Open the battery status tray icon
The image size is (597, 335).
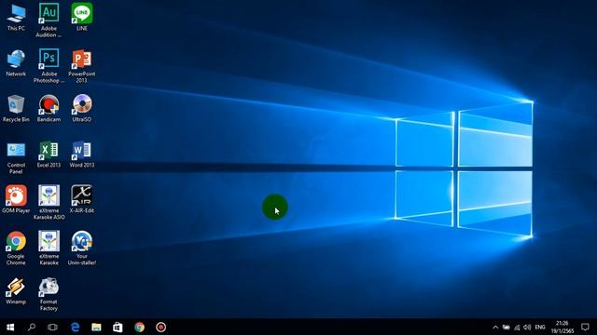pyautogui.click(x=506, y=327)
